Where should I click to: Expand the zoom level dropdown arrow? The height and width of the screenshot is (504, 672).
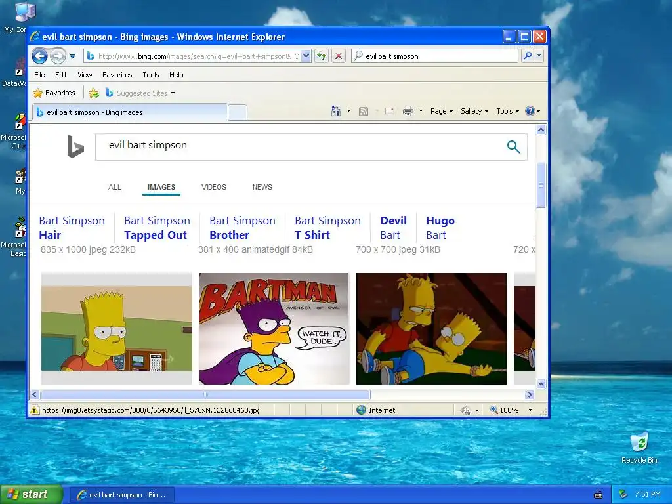pos(530,410)
